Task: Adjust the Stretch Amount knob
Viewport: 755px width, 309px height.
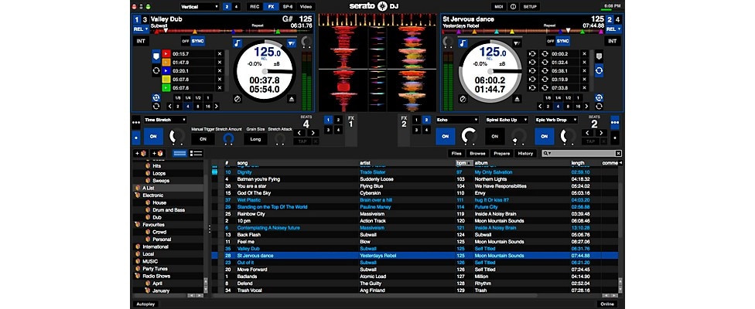Action: 229,139
